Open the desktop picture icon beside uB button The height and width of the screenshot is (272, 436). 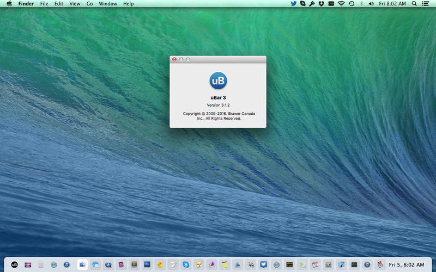[x=28, y=265]
